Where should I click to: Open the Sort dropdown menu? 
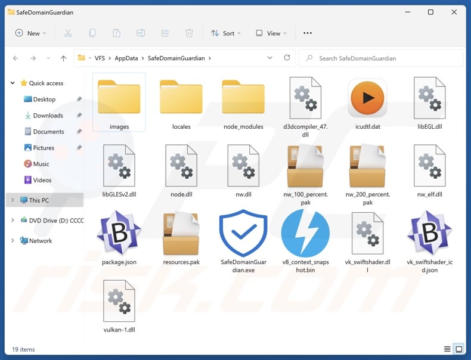click(225, 33)
